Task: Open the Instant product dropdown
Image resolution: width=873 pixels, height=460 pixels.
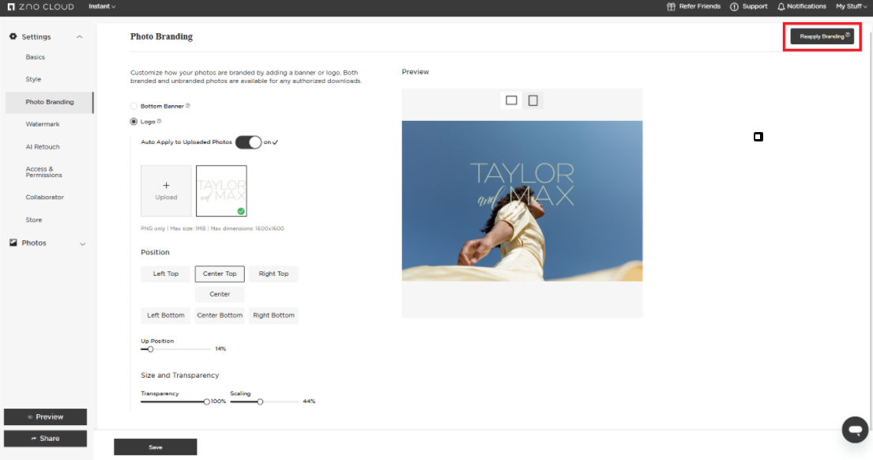Action: coord(102,6)
